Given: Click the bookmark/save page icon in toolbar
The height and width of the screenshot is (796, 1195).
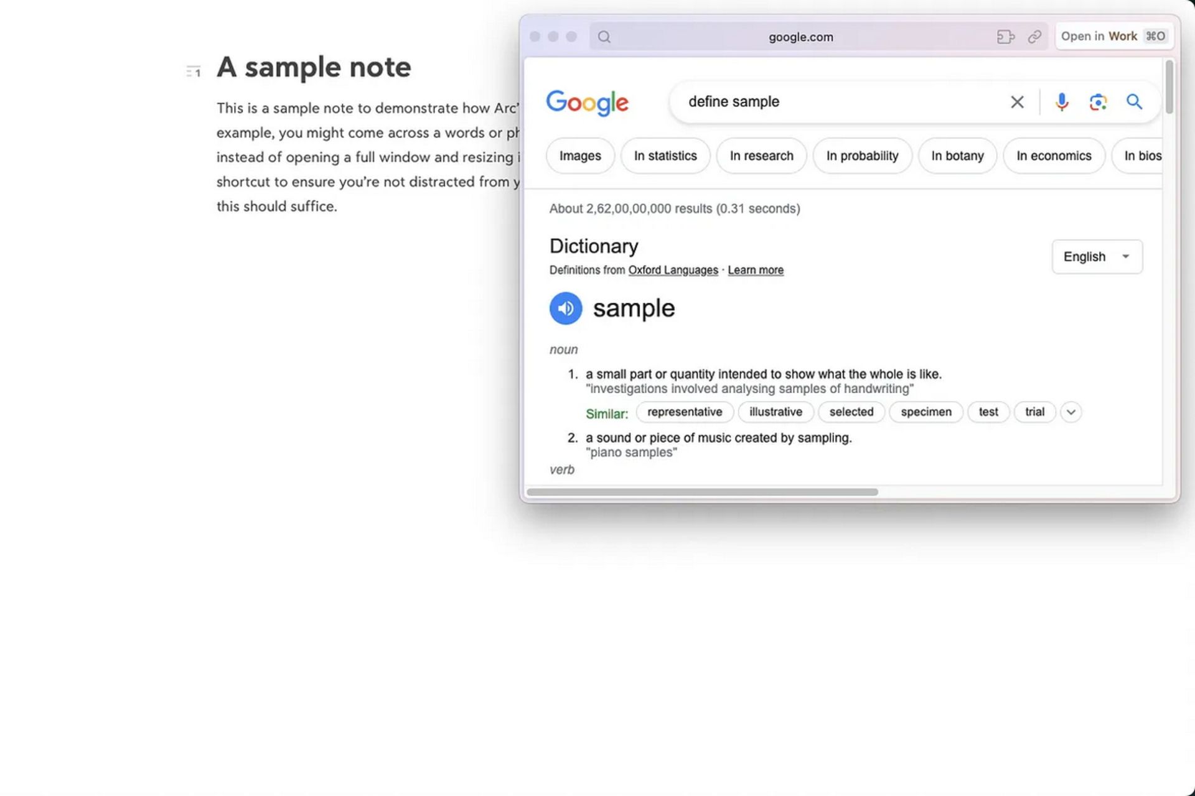Looking at the screenshot, I should pos(1035,37).
